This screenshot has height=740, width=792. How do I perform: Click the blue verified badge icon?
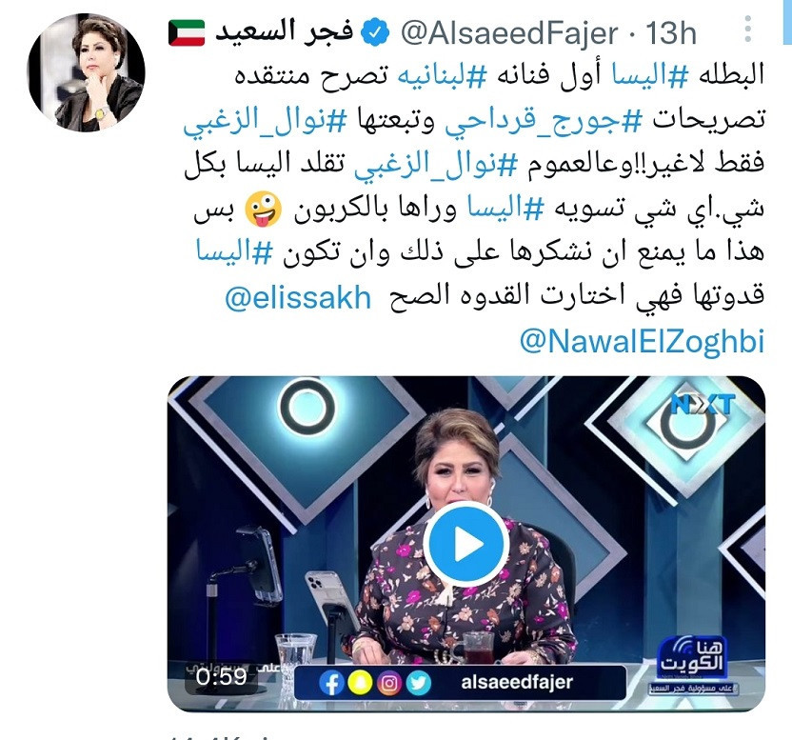(x=377, y=32)
